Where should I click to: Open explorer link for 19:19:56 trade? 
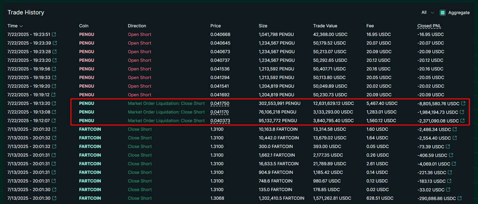click(x=55, y=69)
